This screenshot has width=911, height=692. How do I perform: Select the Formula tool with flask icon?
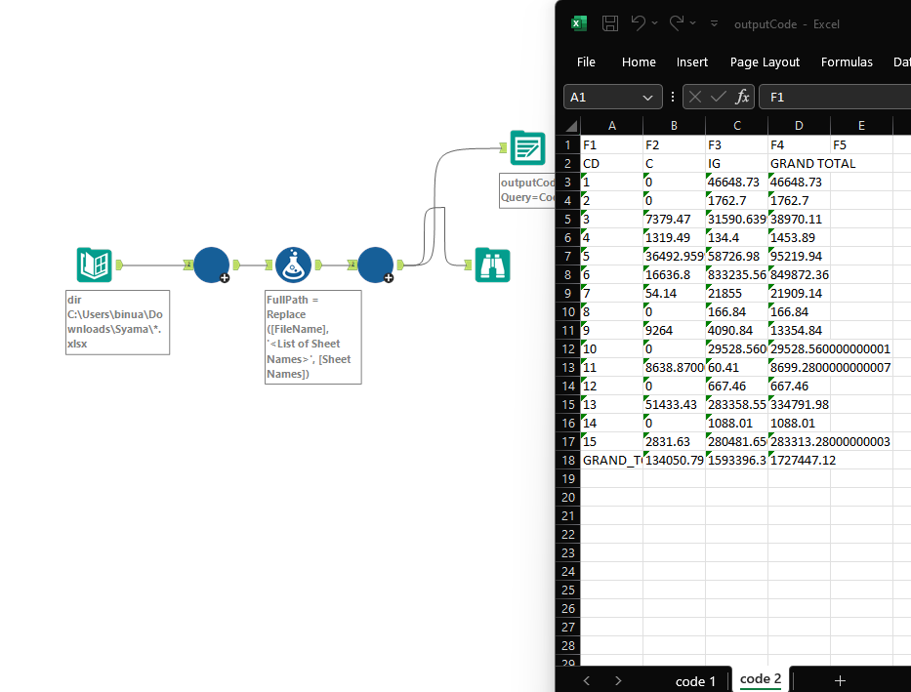pyautogui.click(x=293, y=265)
